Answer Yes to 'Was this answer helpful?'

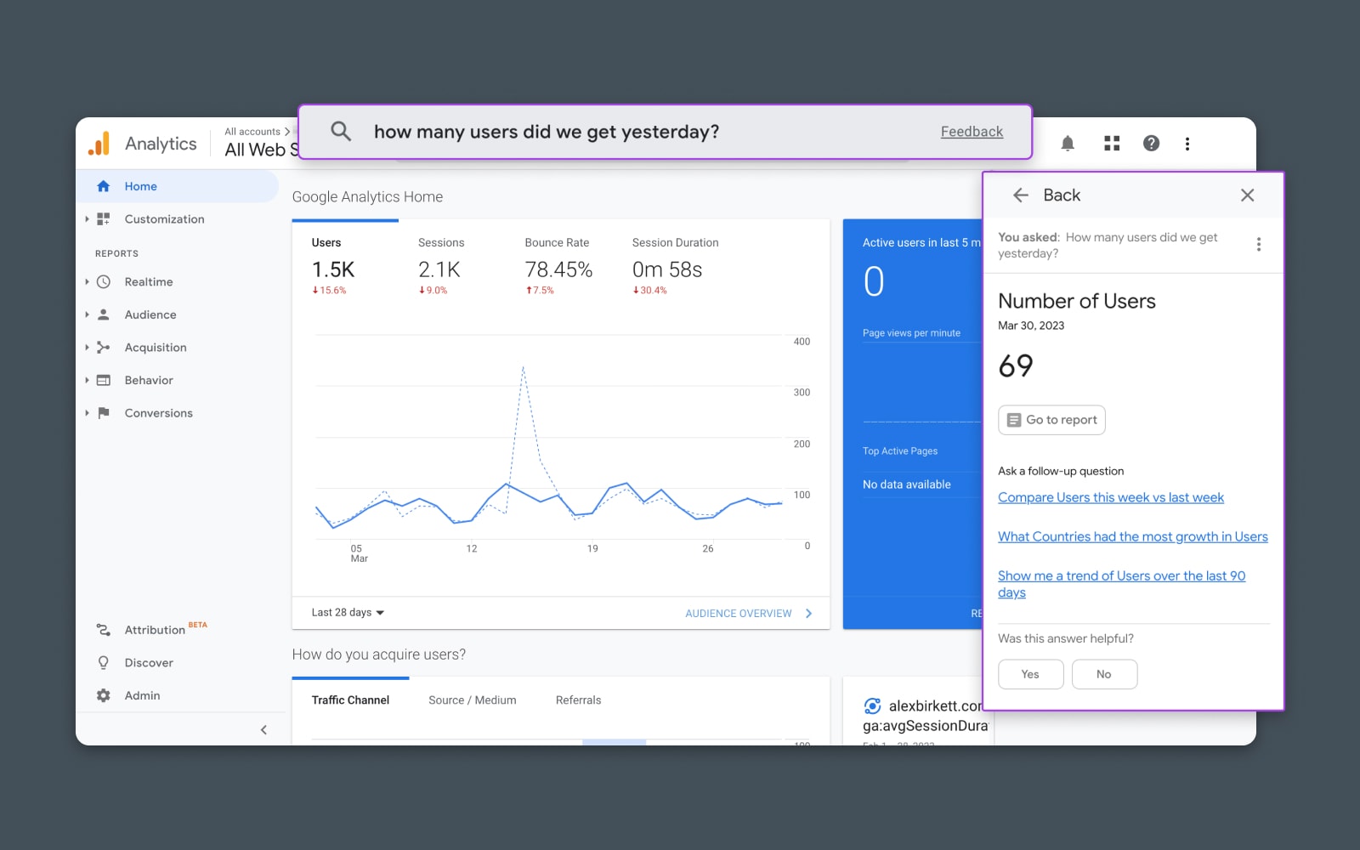point(1030,674)
